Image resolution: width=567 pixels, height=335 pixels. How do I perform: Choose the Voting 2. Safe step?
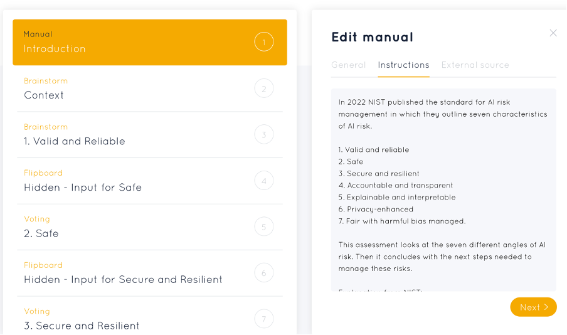coord(125,227)
